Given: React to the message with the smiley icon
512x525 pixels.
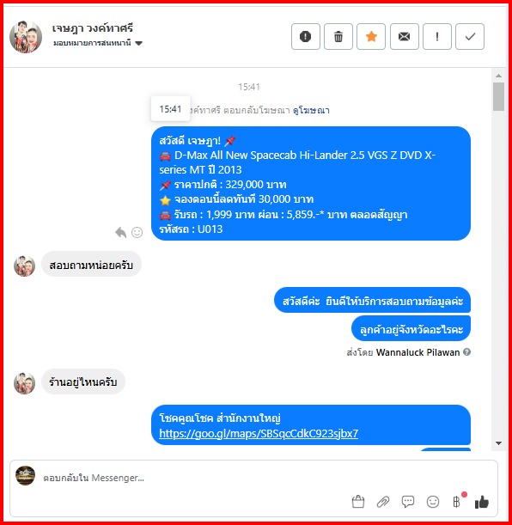Looking at the screenshot, I should pyautogui.click(x=137, y=232).
